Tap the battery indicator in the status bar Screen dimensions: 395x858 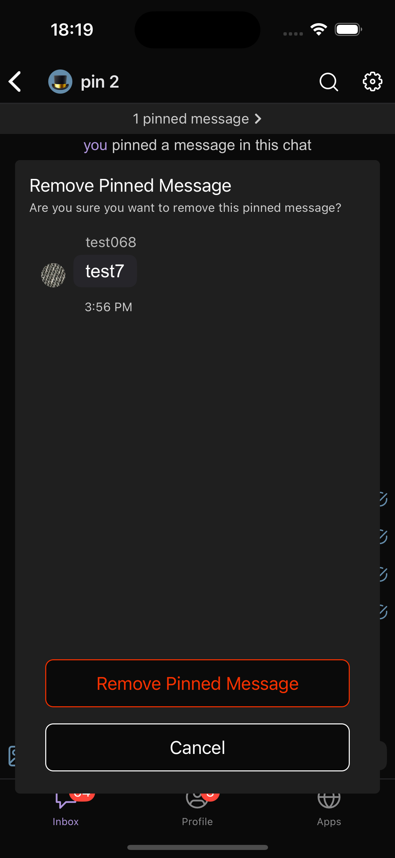pyautogui.click(x=348, y=30)
